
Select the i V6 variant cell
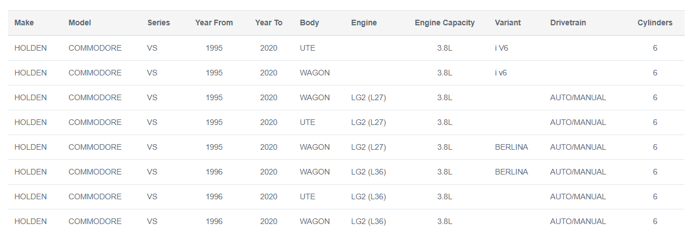click(502, 48)
